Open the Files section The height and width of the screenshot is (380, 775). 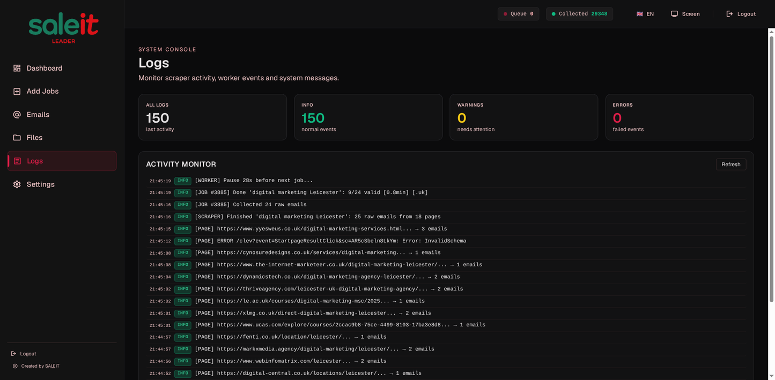pos(62,138)
